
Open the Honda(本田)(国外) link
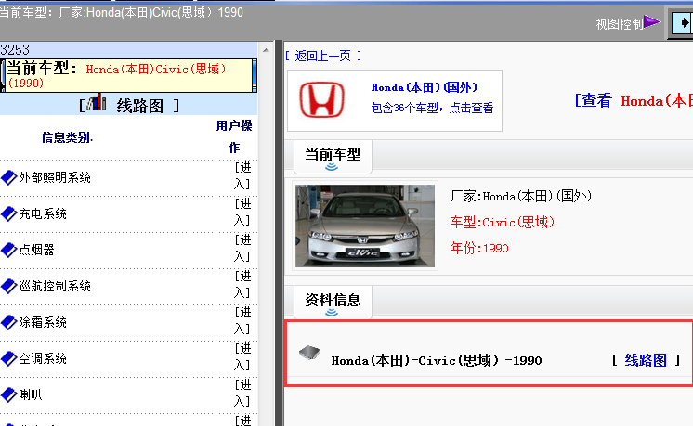[425, 87]
